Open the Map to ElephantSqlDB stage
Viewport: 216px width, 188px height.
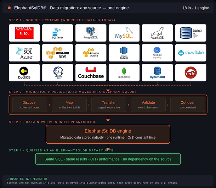pyautogui.click(x=69, y=105)
